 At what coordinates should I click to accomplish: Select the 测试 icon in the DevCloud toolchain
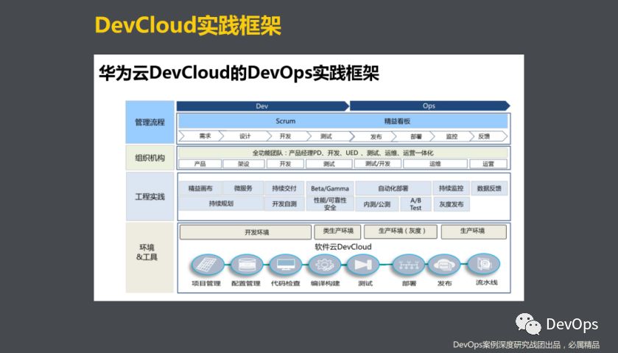(x=362, y=265)
